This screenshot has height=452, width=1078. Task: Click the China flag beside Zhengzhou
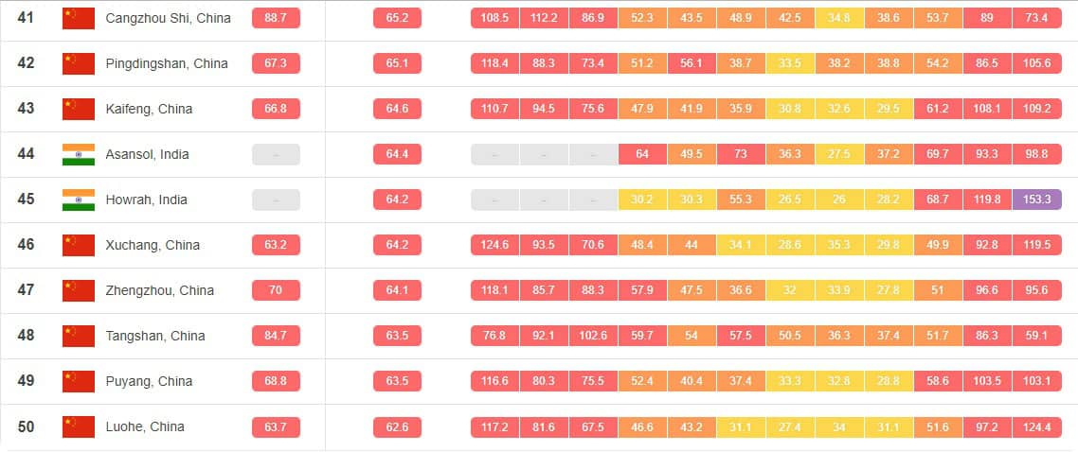pyautogui.click(x=78, y=290)
